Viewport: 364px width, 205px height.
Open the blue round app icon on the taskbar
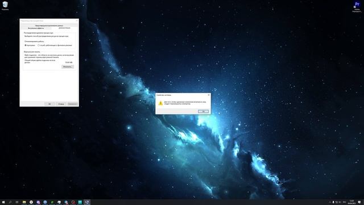(x=45, y=202)
